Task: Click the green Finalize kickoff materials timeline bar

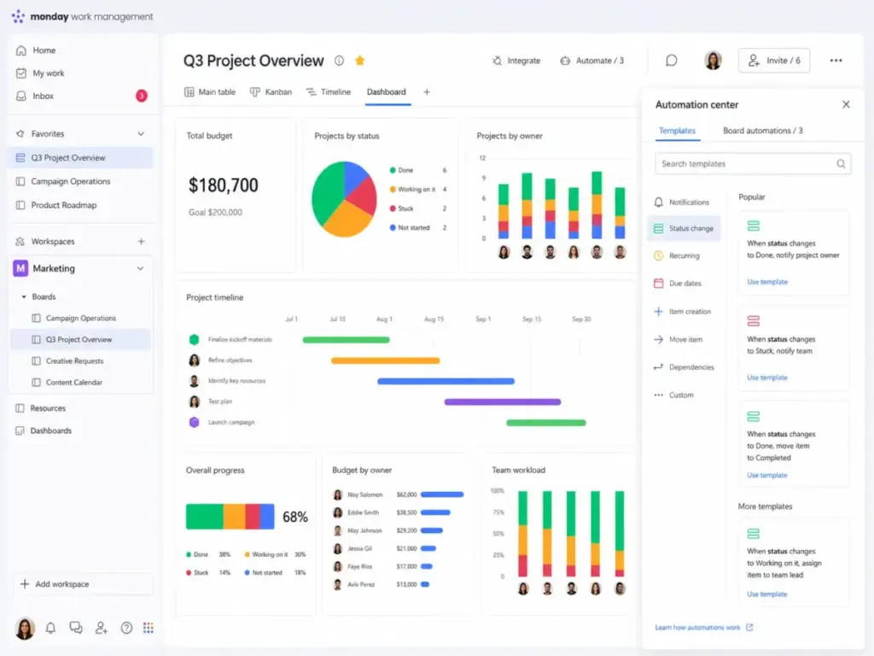Action: 347,340
